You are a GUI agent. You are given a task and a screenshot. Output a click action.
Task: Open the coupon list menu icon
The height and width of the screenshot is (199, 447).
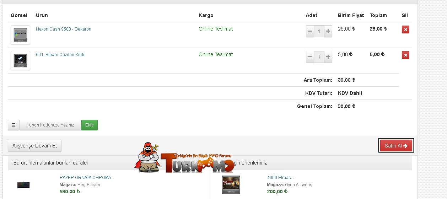point(14,125)
